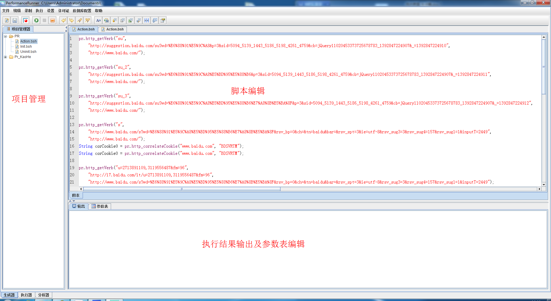551x301 pixels.
Task: Open the 录制 menu
Action: [x=28, y=11]
